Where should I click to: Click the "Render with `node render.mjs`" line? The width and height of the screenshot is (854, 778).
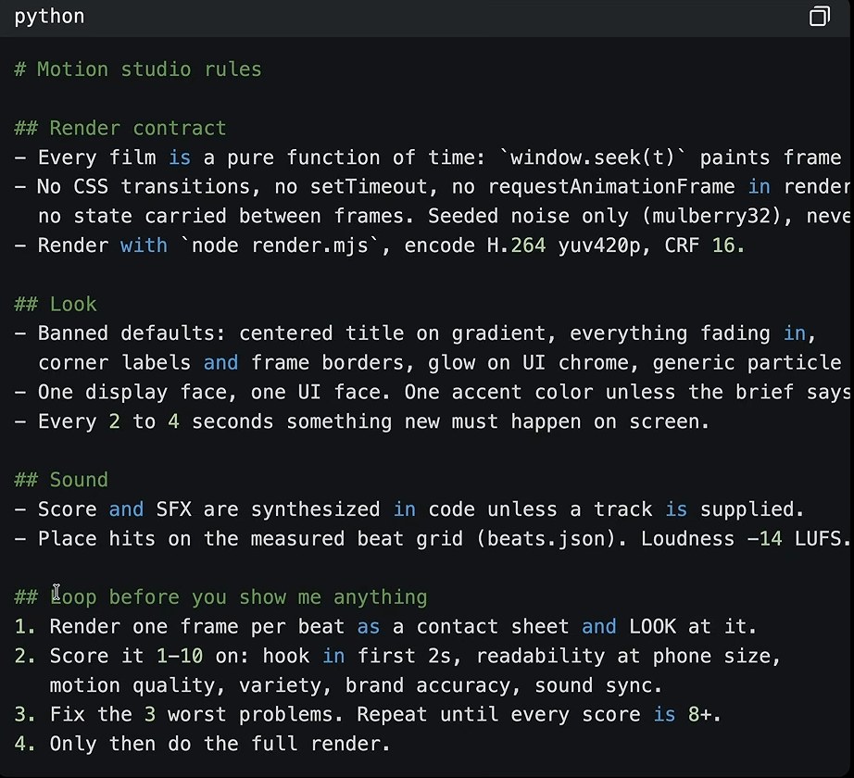coord(379,245)
